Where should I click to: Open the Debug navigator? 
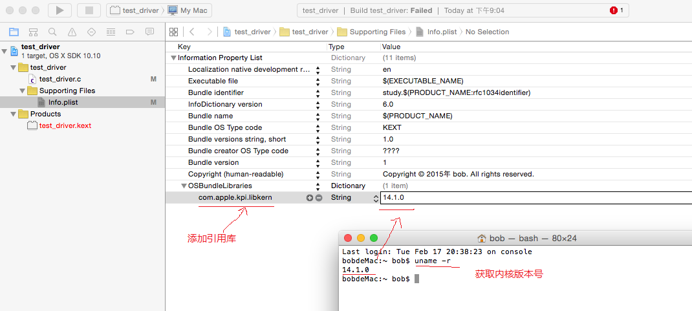tap(111, 32)
